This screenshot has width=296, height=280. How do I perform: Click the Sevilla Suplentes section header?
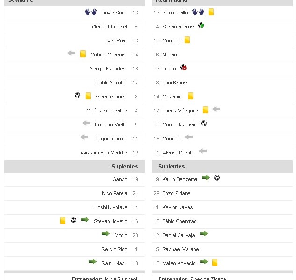124,166
